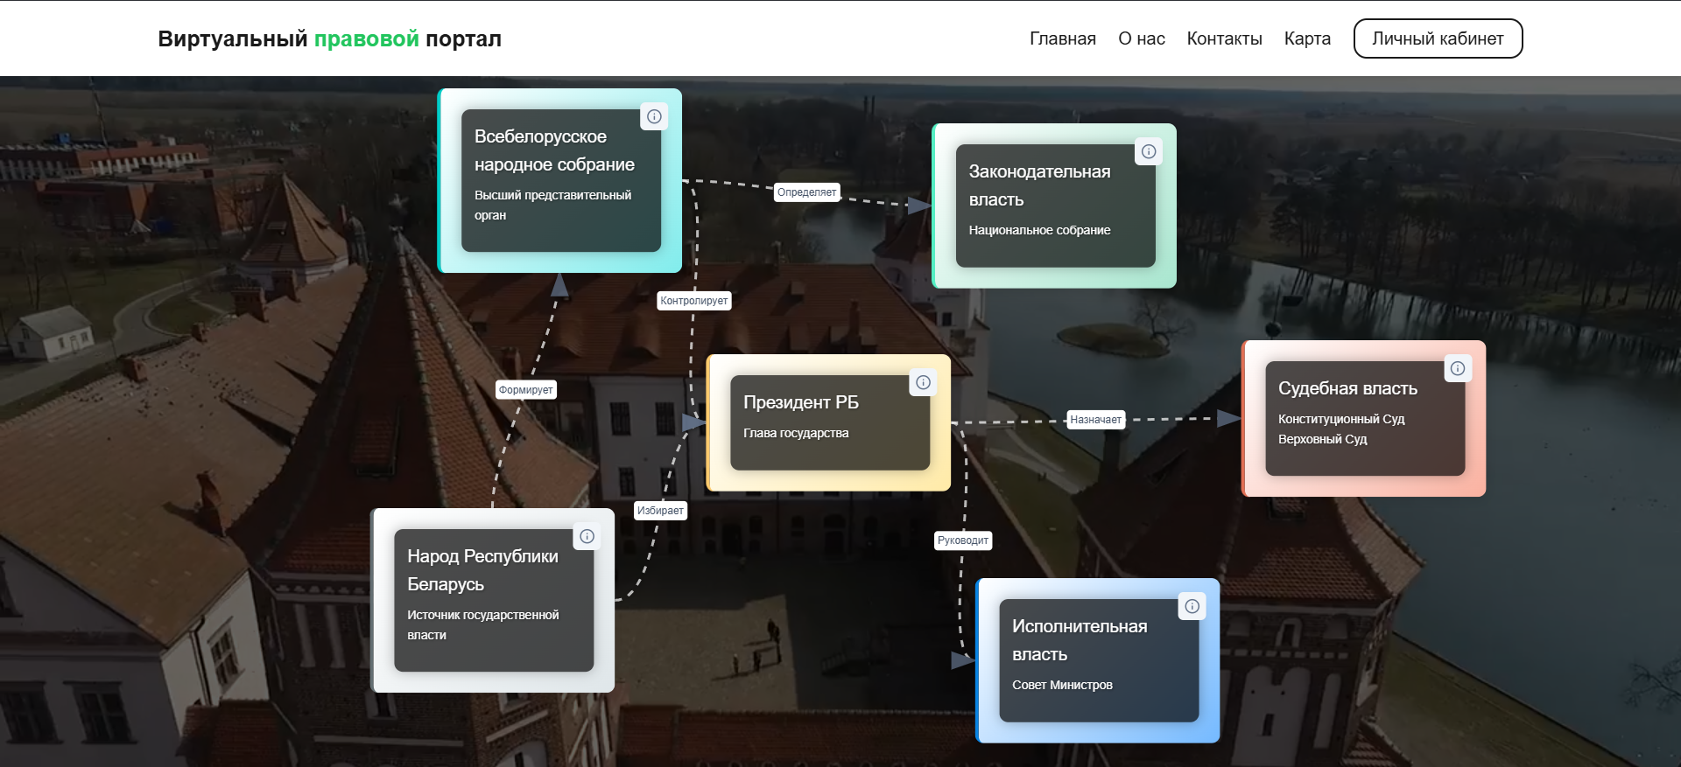1681x767 pixels.
Task: Click the Личный кабинет button
Action: pyautogui.click(x=1438, y=38)
